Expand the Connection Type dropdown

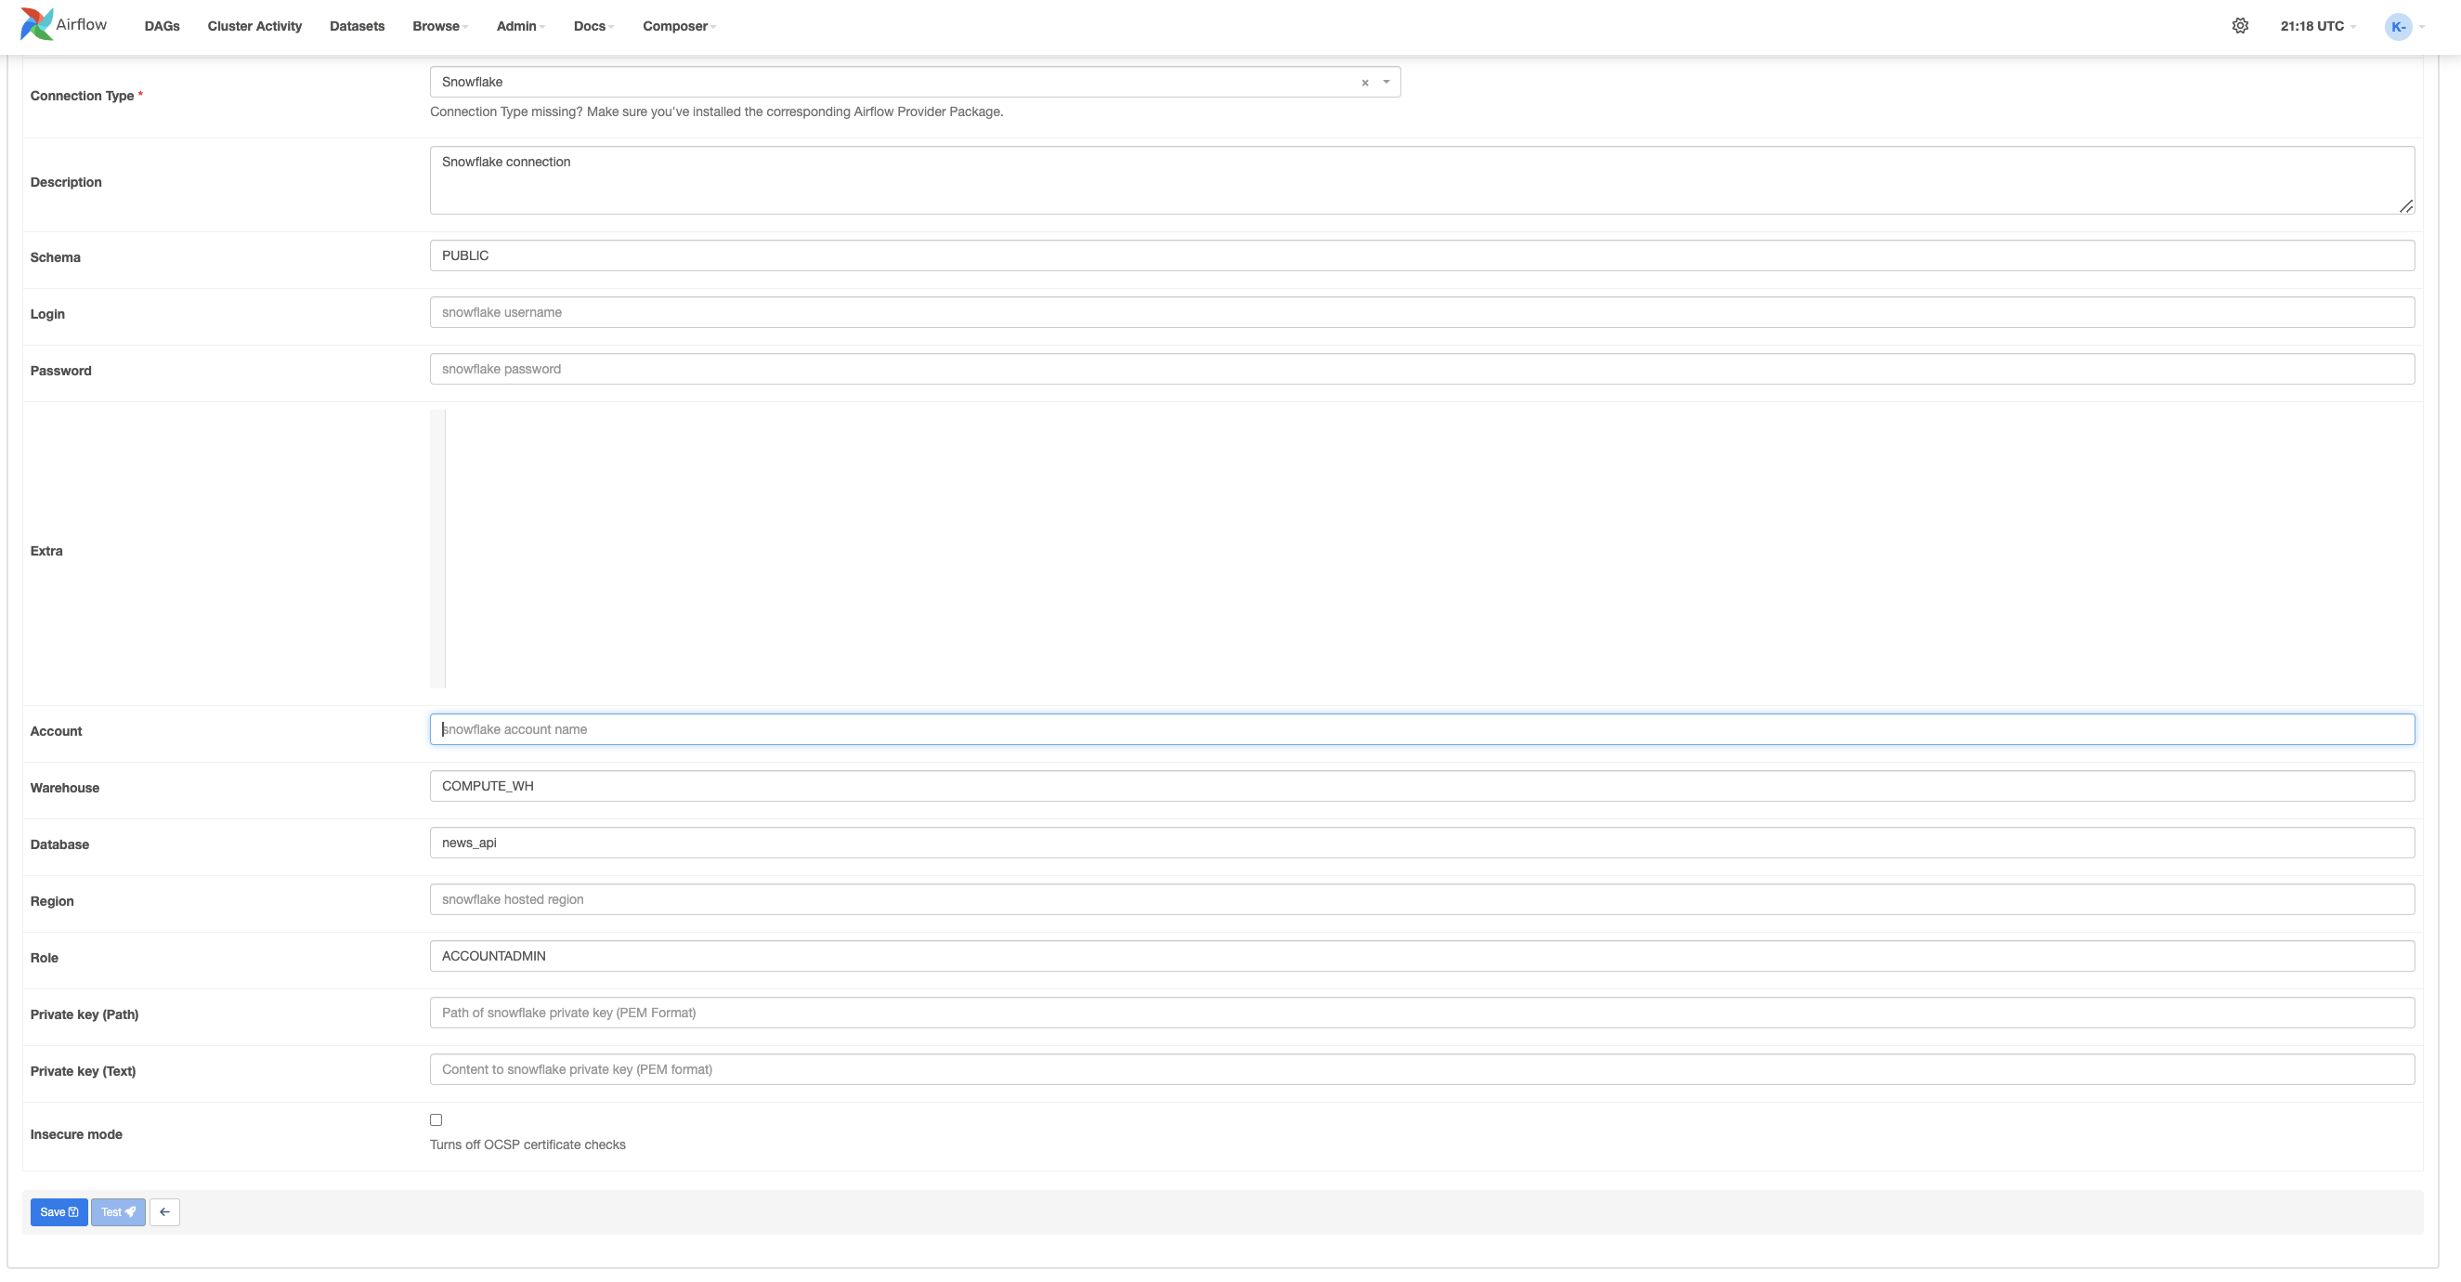coord(1387,83)
